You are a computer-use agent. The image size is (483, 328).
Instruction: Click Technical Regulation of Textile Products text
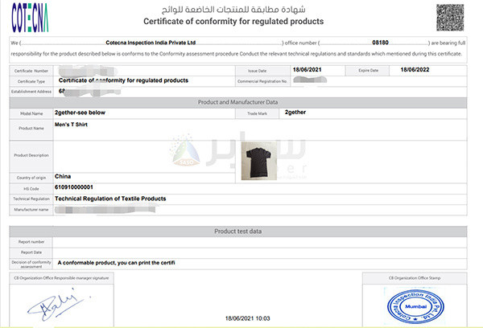coord(109,198)
